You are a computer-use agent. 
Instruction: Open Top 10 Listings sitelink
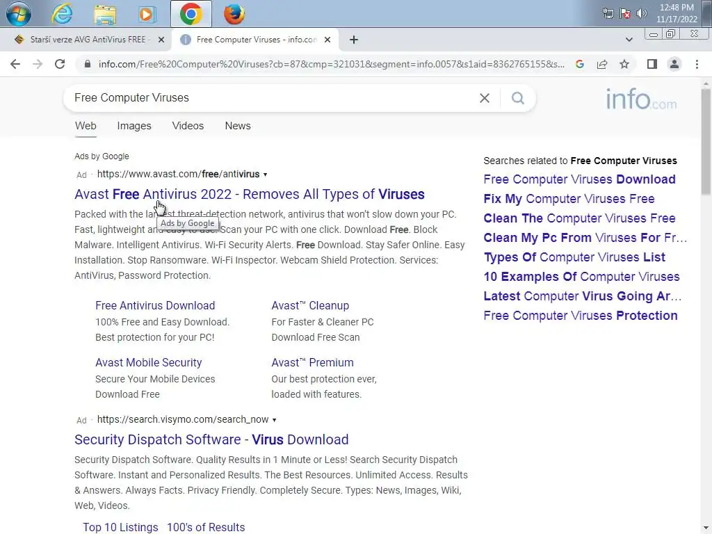click(120, 527)
